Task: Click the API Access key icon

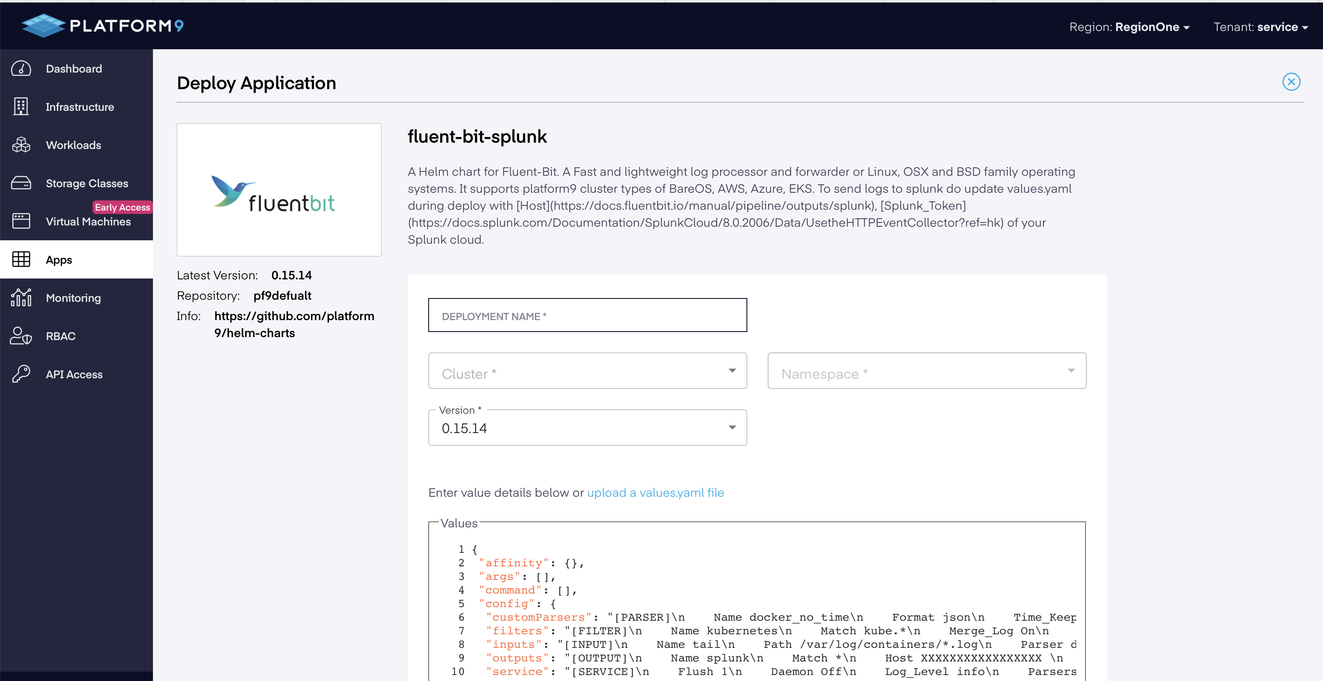Action: click(21, 374)
